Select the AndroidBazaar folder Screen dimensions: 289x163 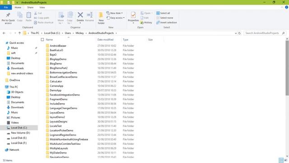click(x=58, y=46)
